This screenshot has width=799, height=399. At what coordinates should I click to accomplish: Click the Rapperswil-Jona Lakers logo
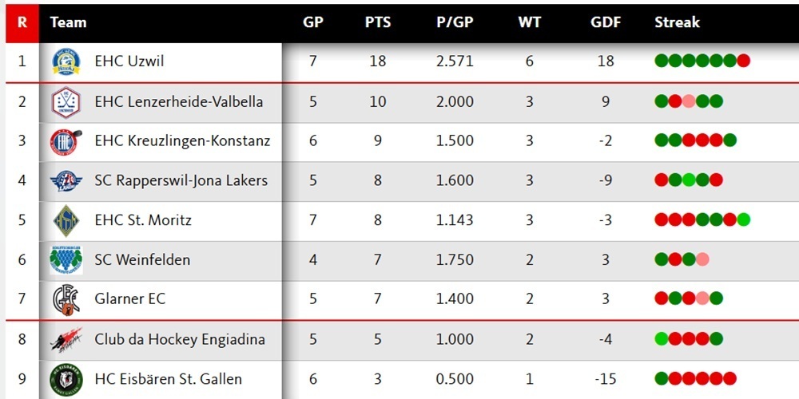(66, 180)
